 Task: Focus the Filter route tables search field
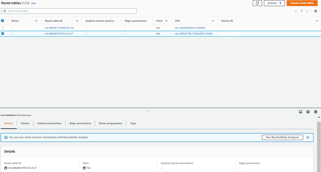click(x=69, y=11)
